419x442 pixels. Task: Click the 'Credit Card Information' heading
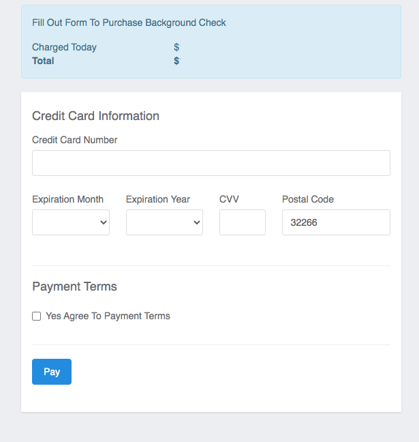click(x=95, y=116)
